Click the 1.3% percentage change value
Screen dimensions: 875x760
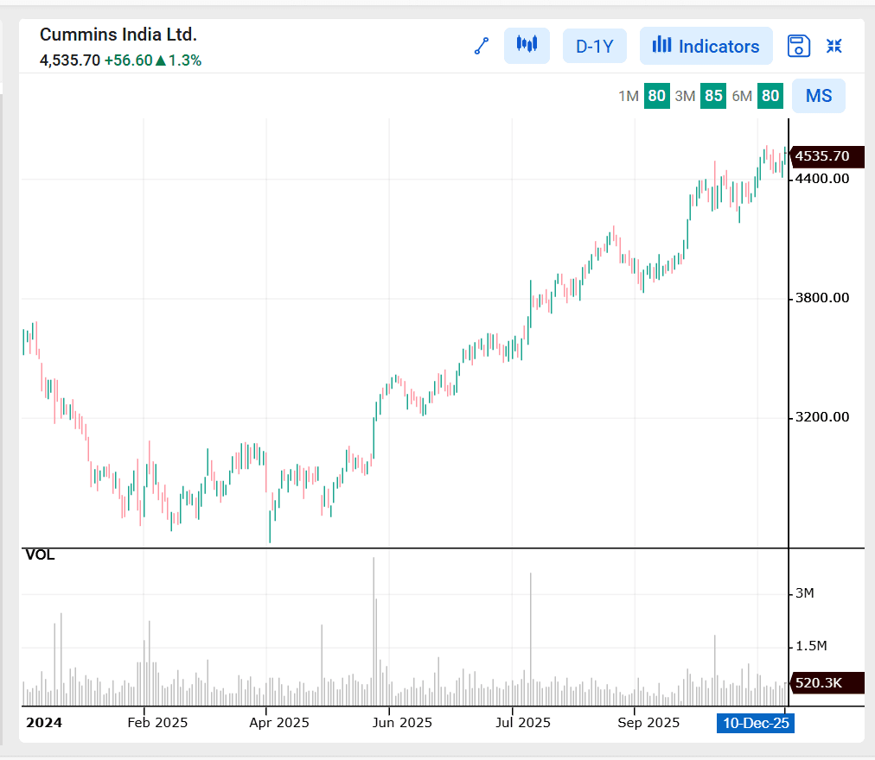[x=185, y=60]
